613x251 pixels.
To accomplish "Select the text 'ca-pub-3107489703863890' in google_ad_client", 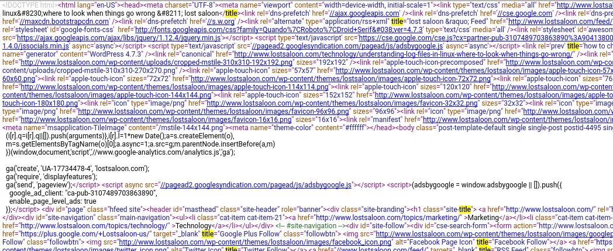I will click(111, 194).
